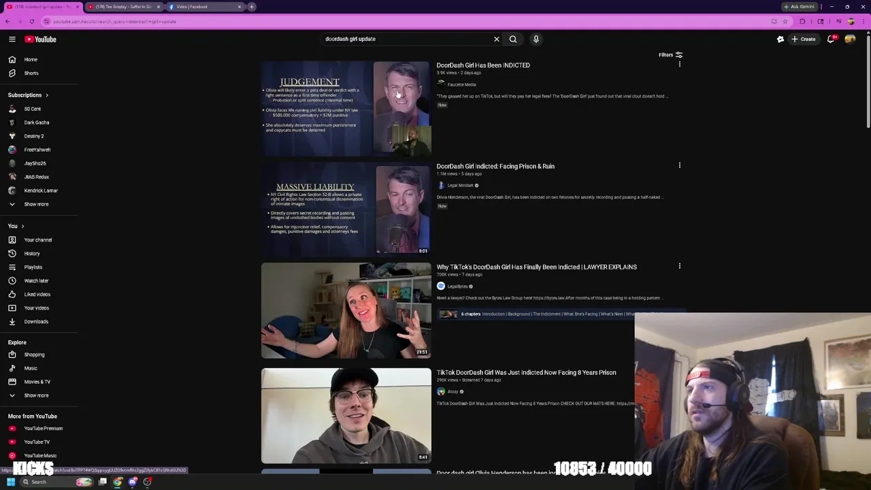Viewport: 871px width, 490px height.
Task: Open 'DoorDash Girl Indicted: Facing Prison & Ruin'
Action: pos(495,166)
